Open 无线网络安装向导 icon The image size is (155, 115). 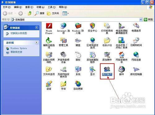(x=63, y=69)
